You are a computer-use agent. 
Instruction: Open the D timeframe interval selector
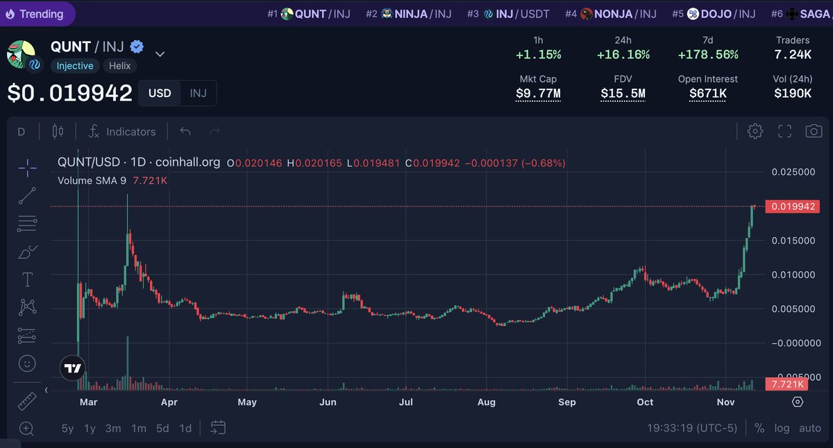pyautogui.click(x=21, y=131)
